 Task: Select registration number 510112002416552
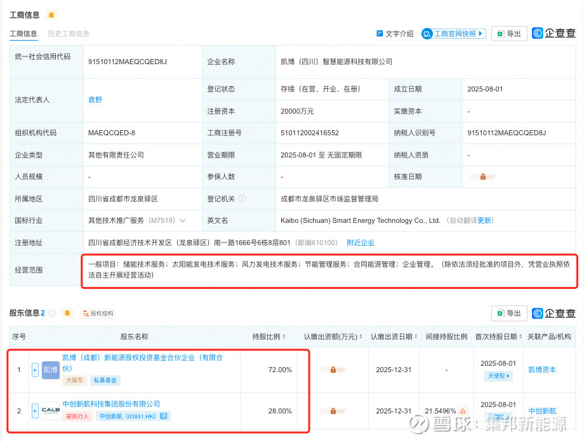[x=310, y=133]
